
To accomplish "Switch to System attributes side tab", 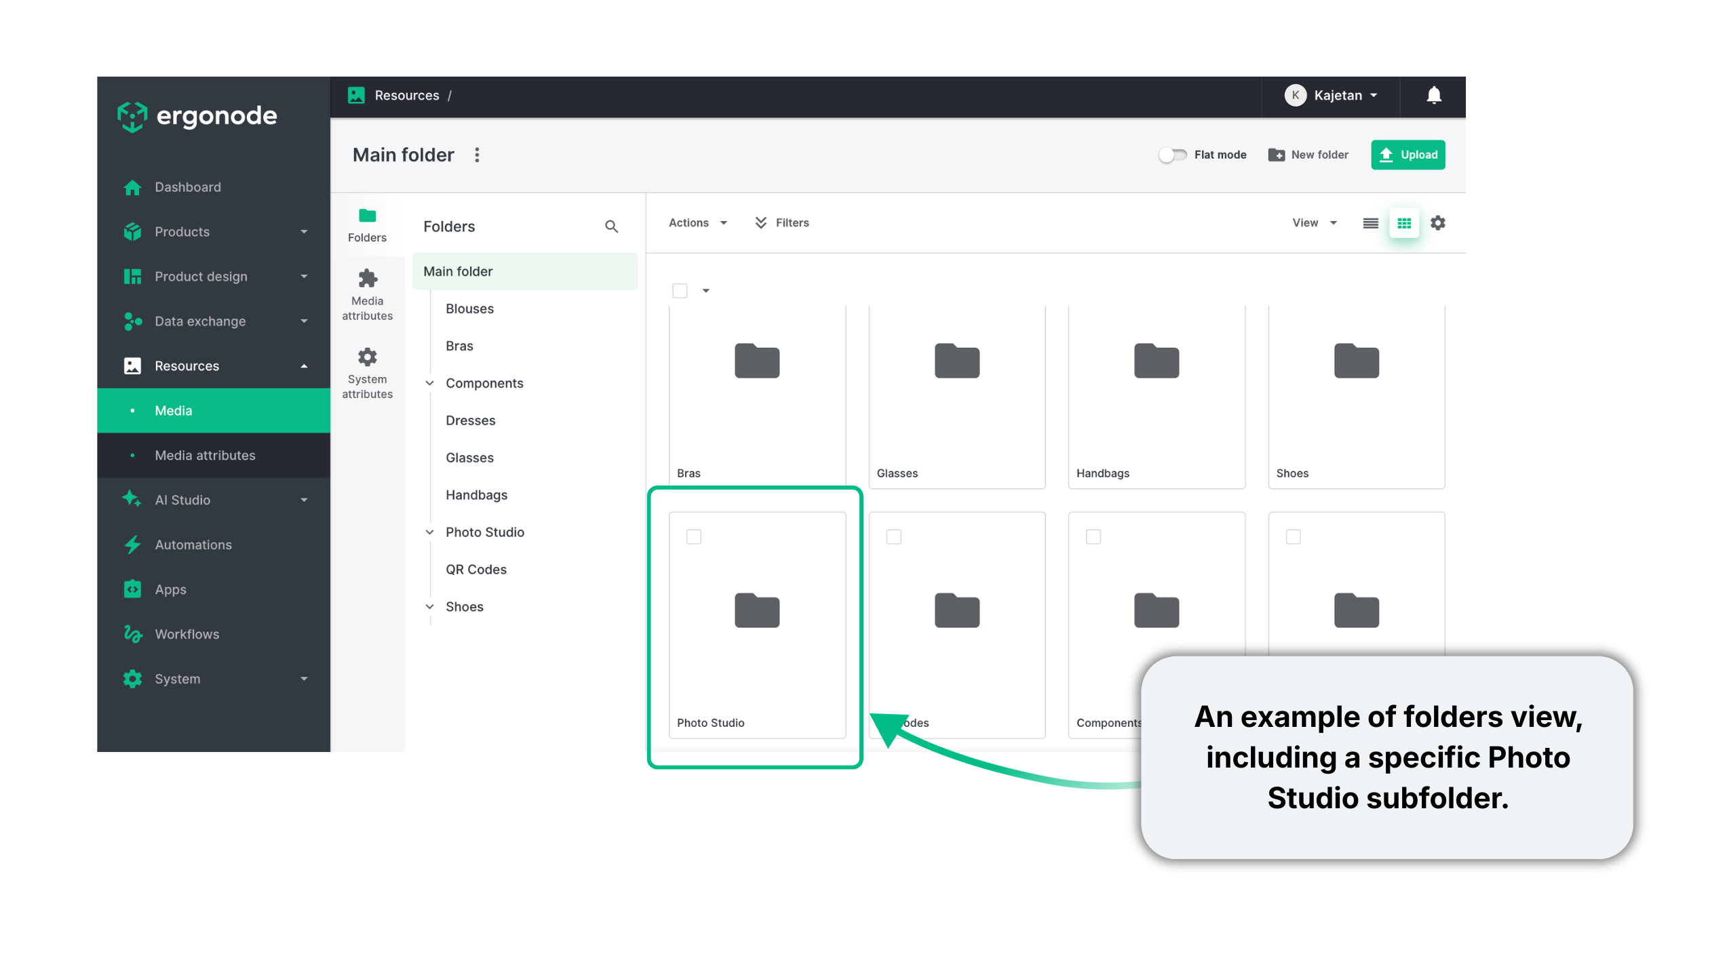I will click(367, 374).
